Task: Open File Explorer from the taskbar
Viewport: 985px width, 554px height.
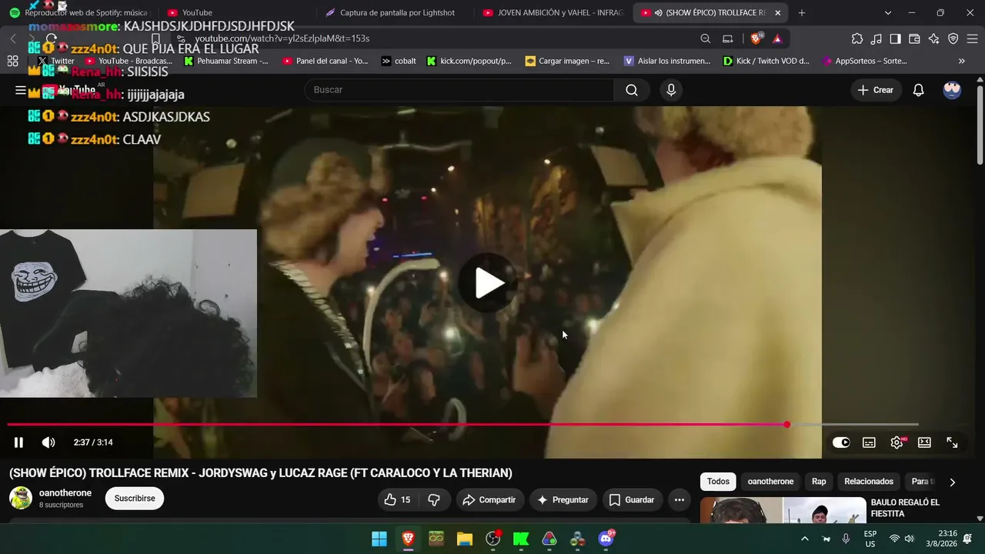Action: click(465, 539)
